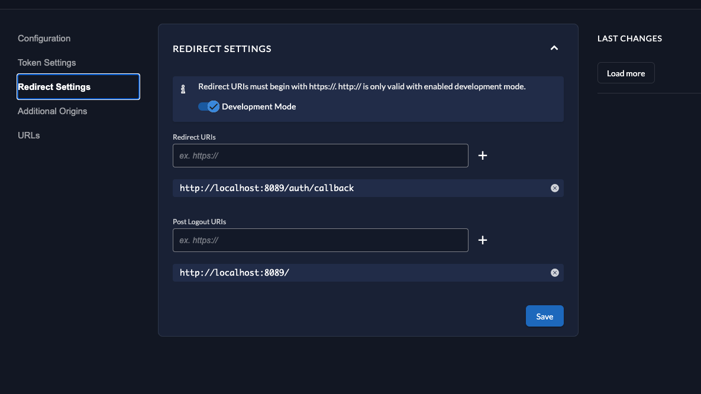Toggle Development Mode switch
Viewport: 701px width, 394px height.
(x=209, y=106)
